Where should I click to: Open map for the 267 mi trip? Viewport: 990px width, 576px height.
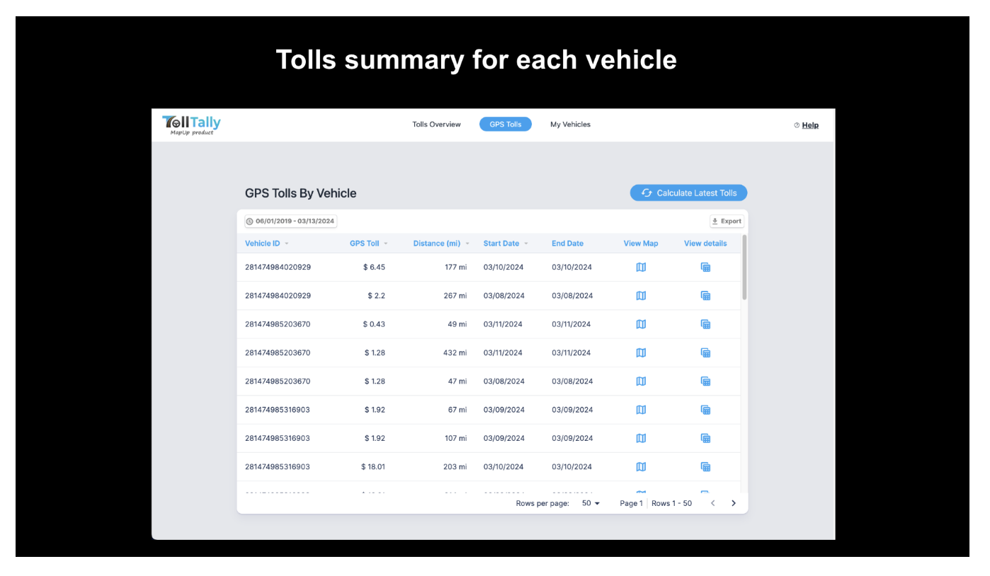point(641,296)
